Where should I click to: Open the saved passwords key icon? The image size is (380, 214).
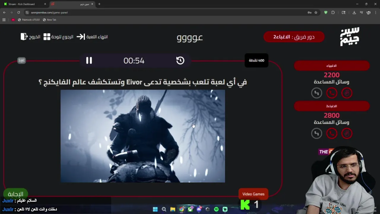[309, 12]
